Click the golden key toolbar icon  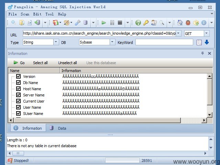[x=146, y=23]
